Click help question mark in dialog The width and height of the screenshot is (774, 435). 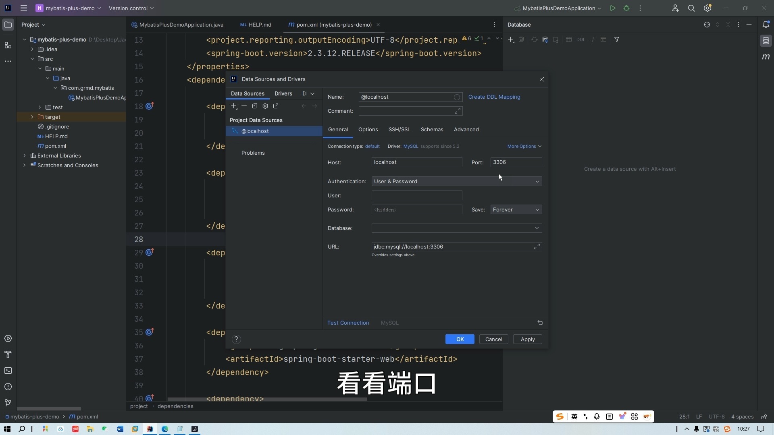236,339
